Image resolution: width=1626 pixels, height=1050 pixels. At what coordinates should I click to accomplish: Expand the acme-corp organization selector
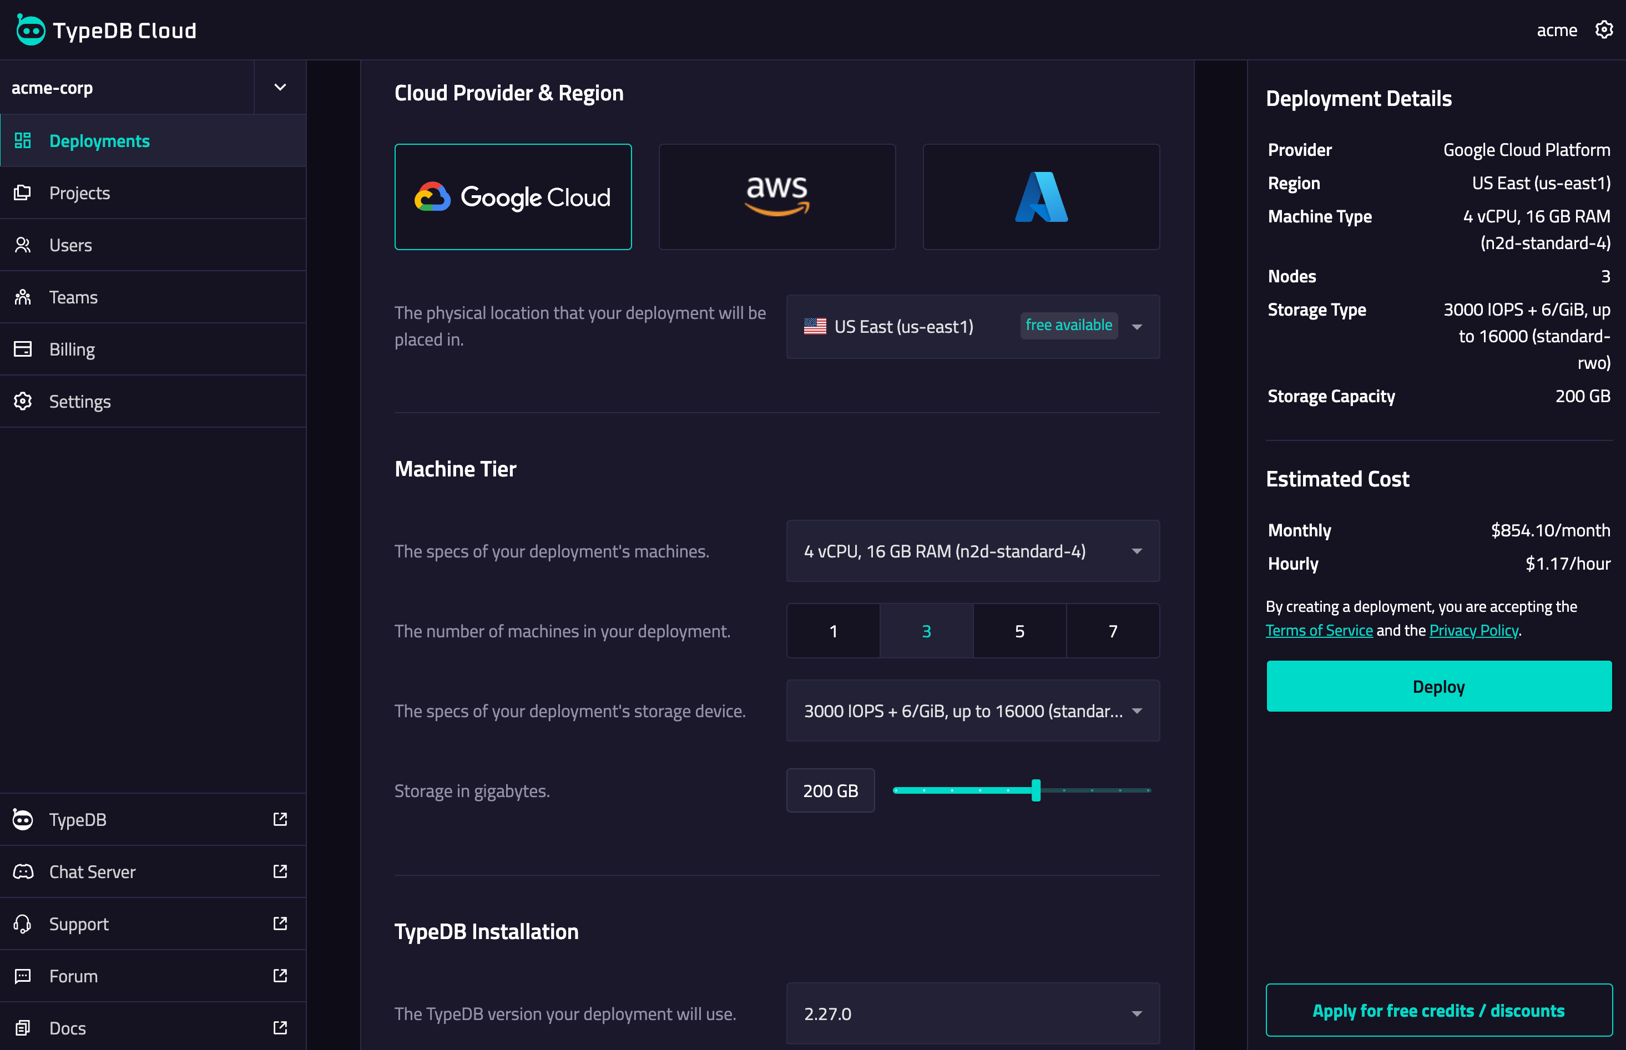point(280,87)
